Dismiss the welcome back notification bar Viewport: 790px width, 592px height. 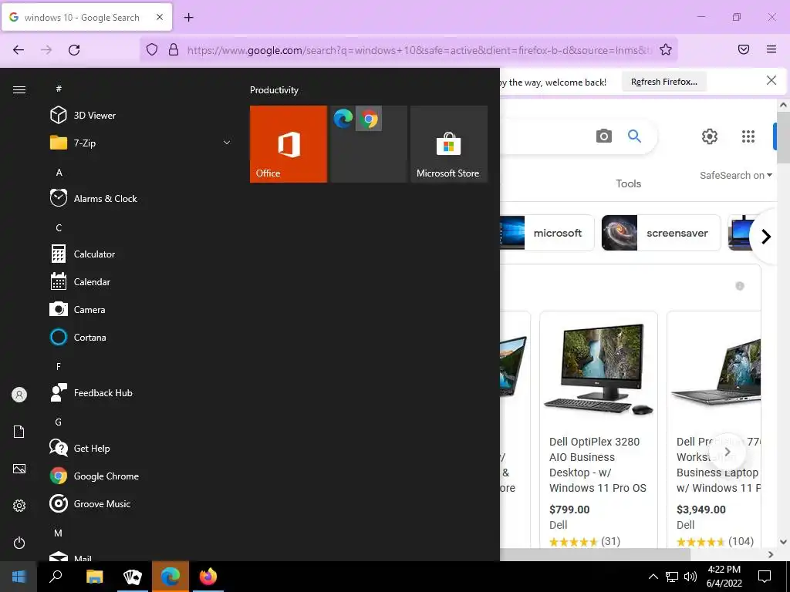click(771, 80)
